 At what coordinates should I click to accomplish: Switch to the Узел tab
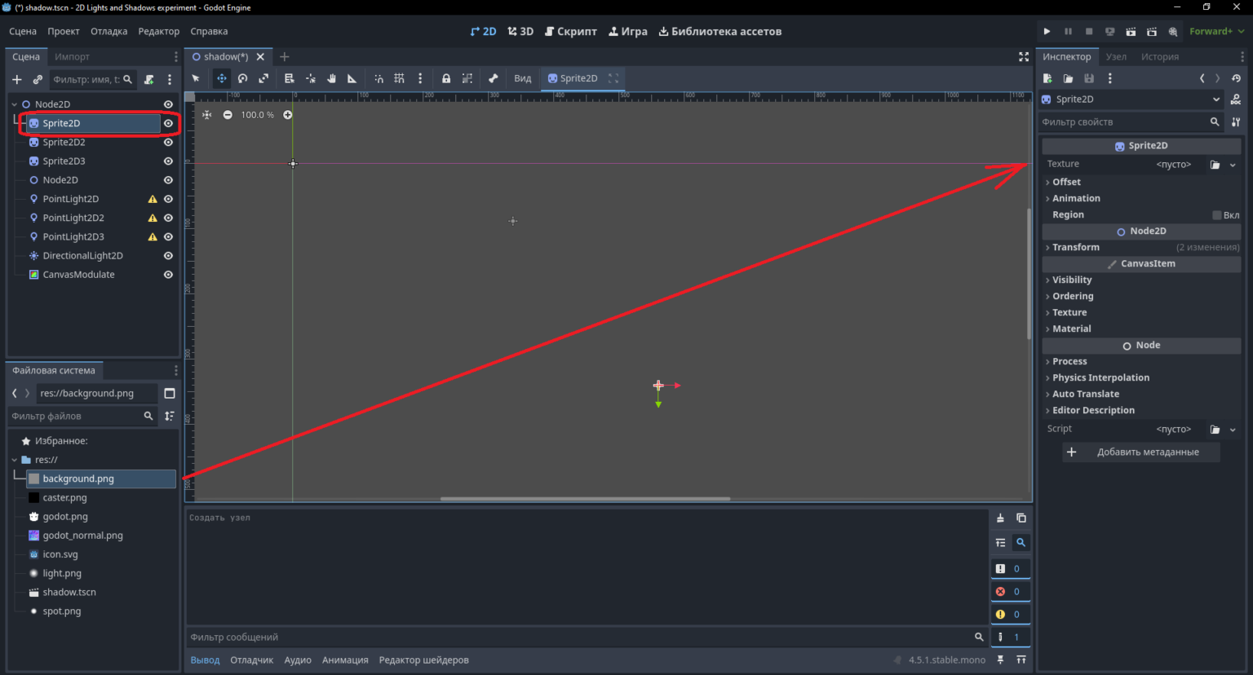click(x=1116, y=56)
